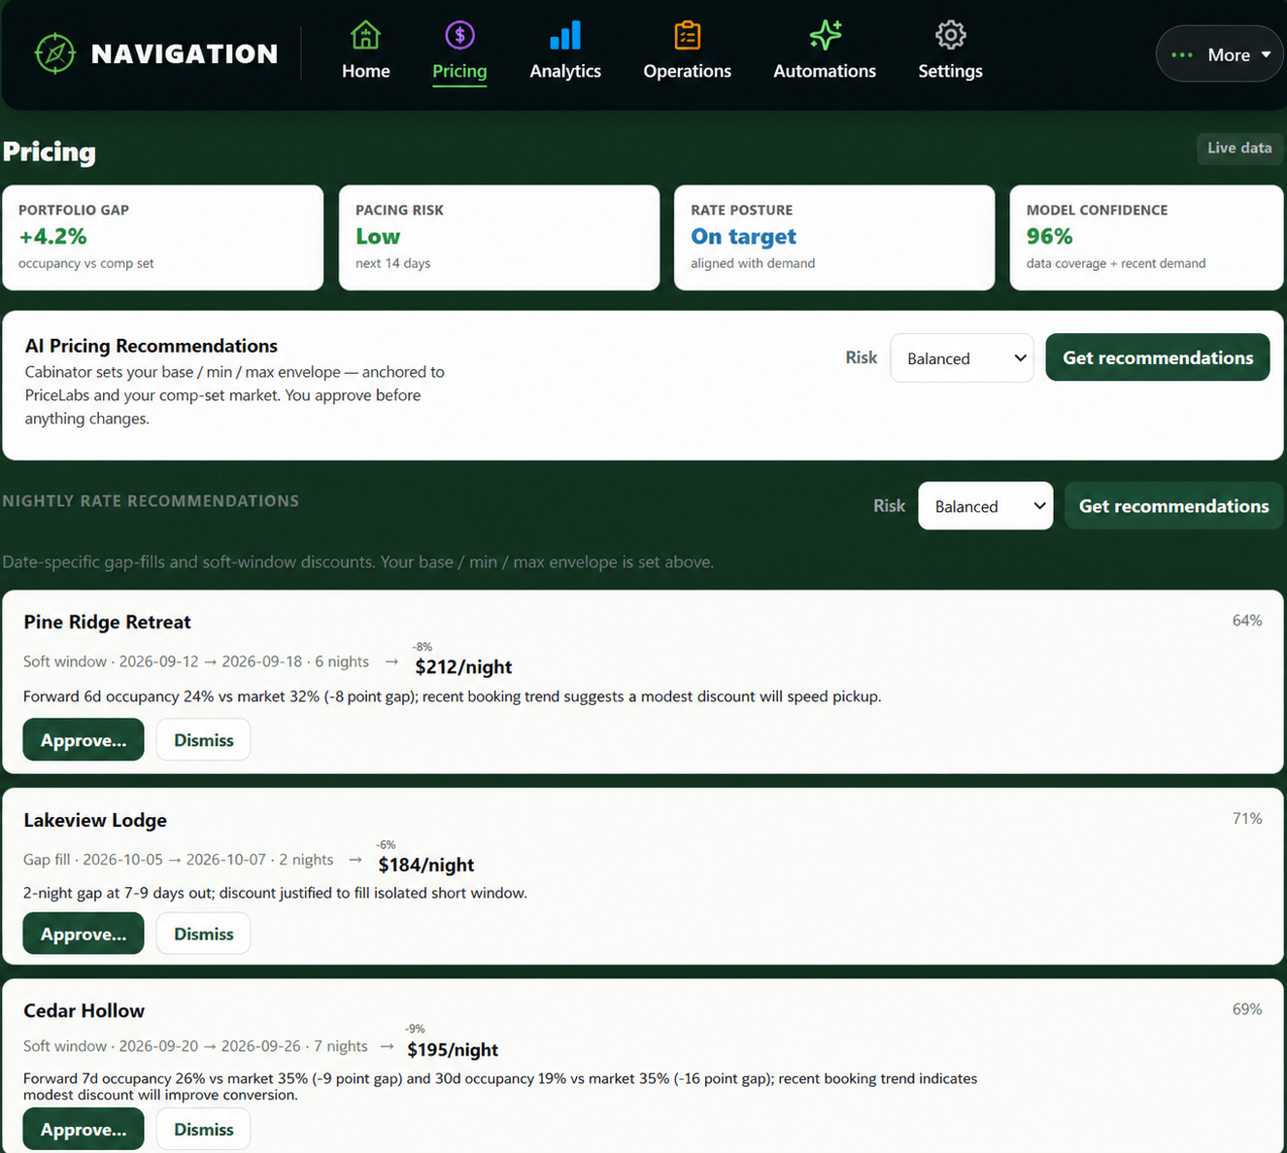Click the Model Confidence 96% value
The height and width of the screenshot is (1153, 1287).
[1049, 236]
